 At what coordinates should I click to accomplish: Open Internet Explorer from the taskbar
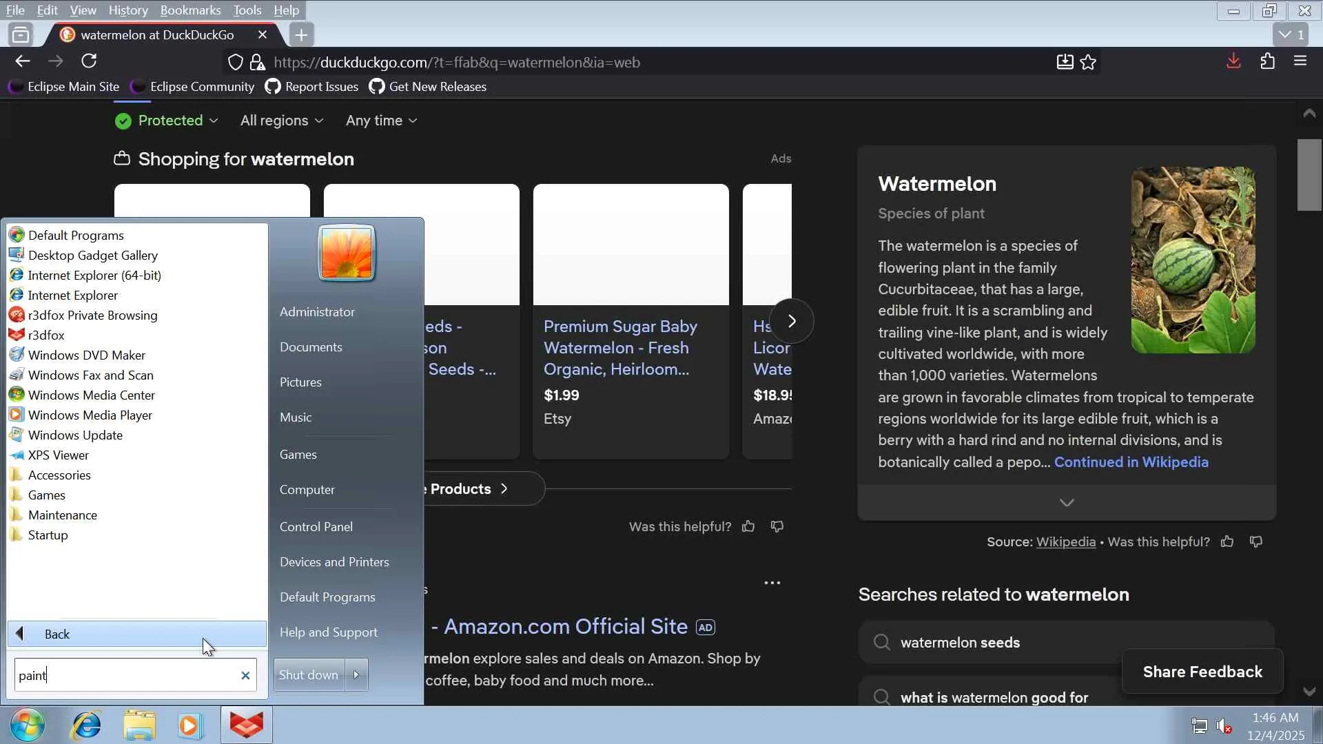coord(87,725)
